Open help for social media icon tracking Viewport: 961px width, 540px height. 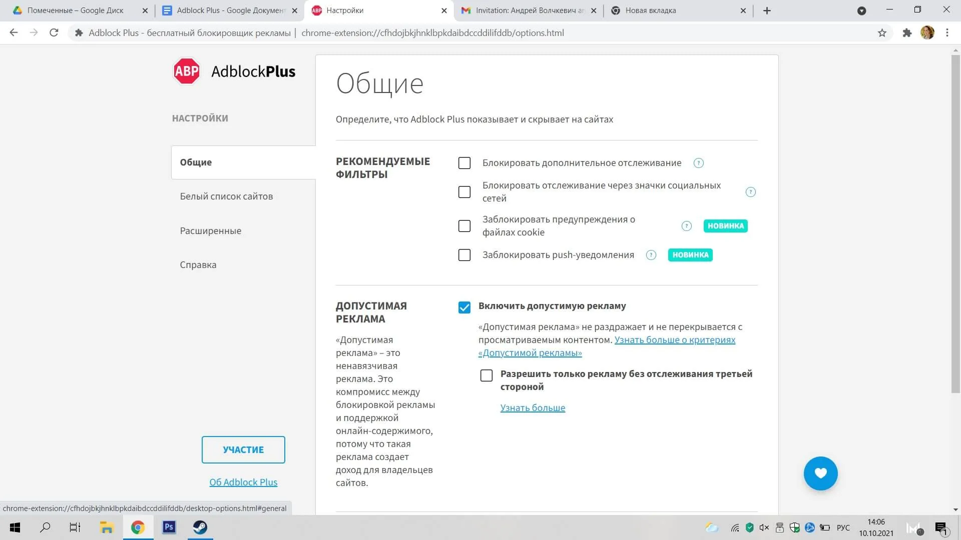751,192
